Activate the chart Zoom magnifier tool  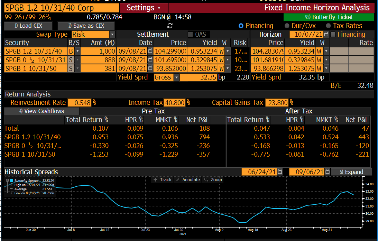pos(213,180)
